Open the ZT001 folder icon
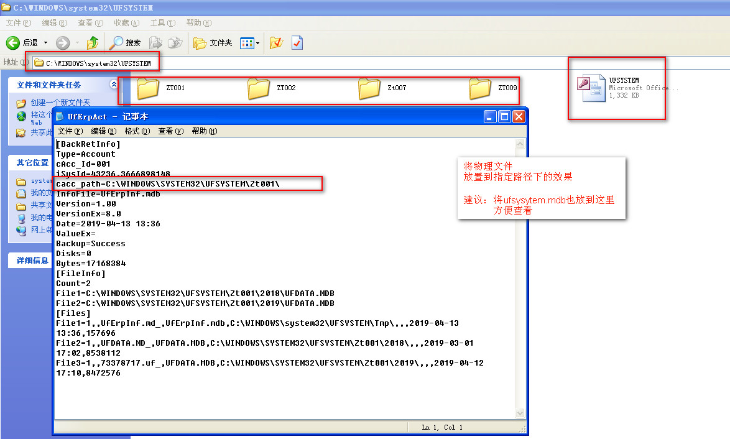Screen dimensions: 730x439 tap(148, 88)
